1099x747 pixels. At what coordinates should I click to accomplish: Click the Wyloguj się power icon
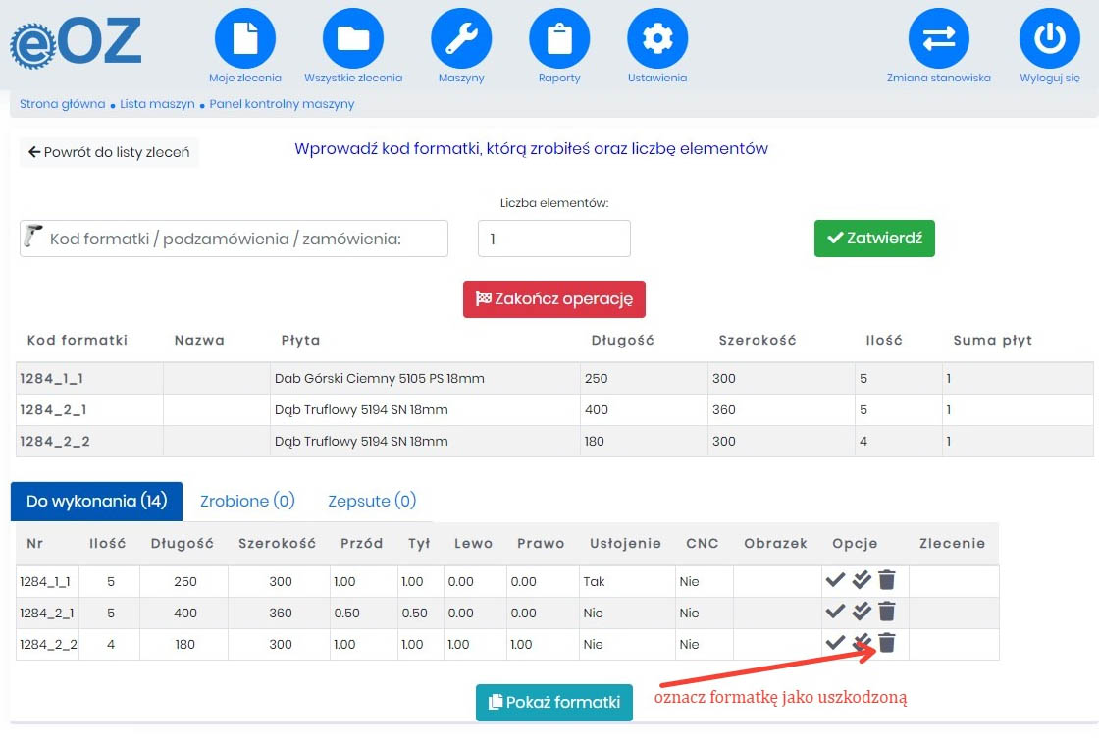click(1049, 39)
